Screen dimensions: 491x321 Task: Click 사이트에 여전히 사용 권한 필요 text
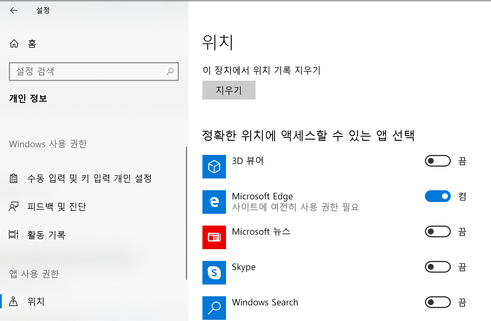point(295,207)
